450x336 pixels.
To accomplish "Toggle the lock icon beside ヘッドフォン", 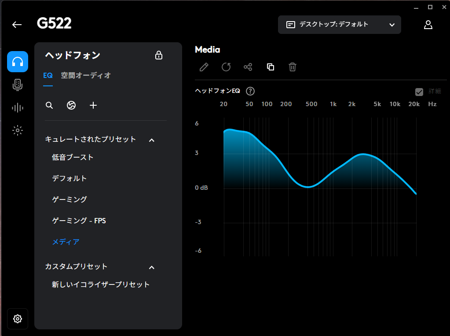I will pyautogui.click(x=159, y=55).
